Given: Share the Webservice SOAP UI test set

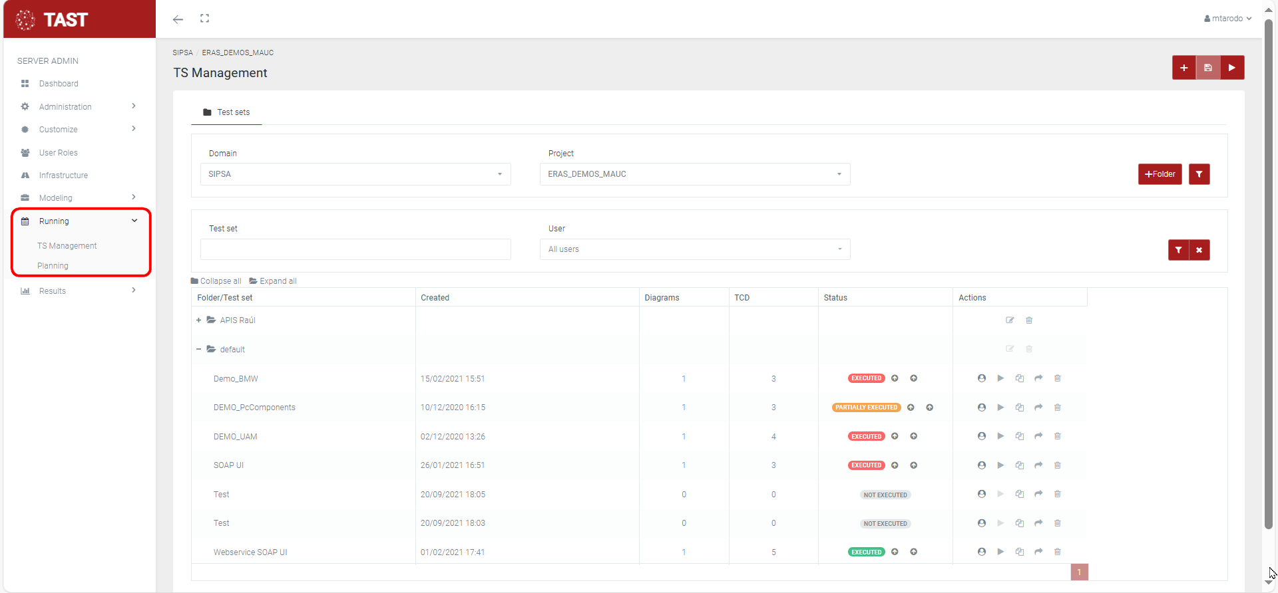Looking at the screenshot, I should [1038, 552].
